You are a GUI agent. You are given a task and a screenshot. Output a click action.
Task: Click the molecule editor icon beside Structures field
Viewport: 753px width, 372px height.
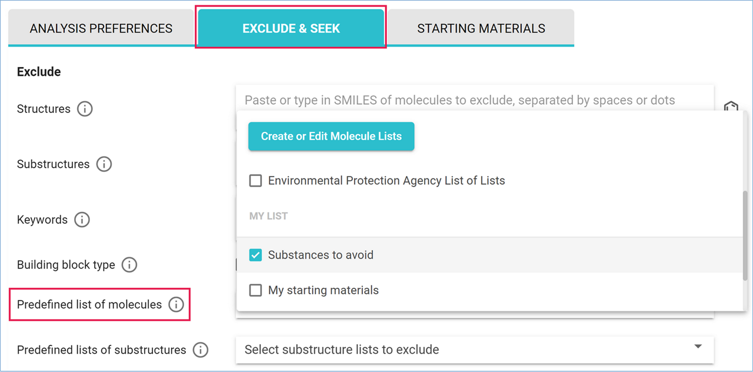pyautogui.click(x=731, y=107)
